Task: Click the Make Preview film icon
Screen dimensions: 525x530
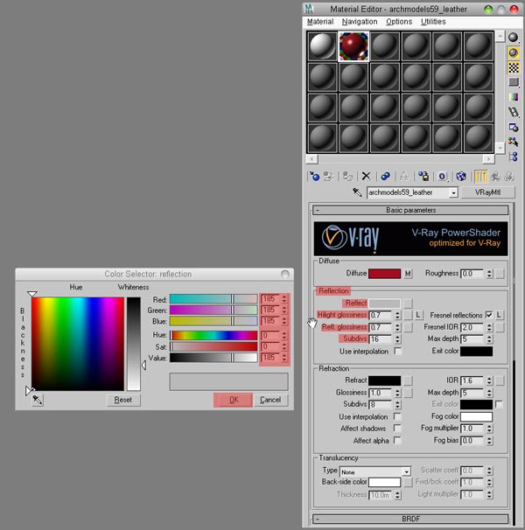Action: [513, 112]
